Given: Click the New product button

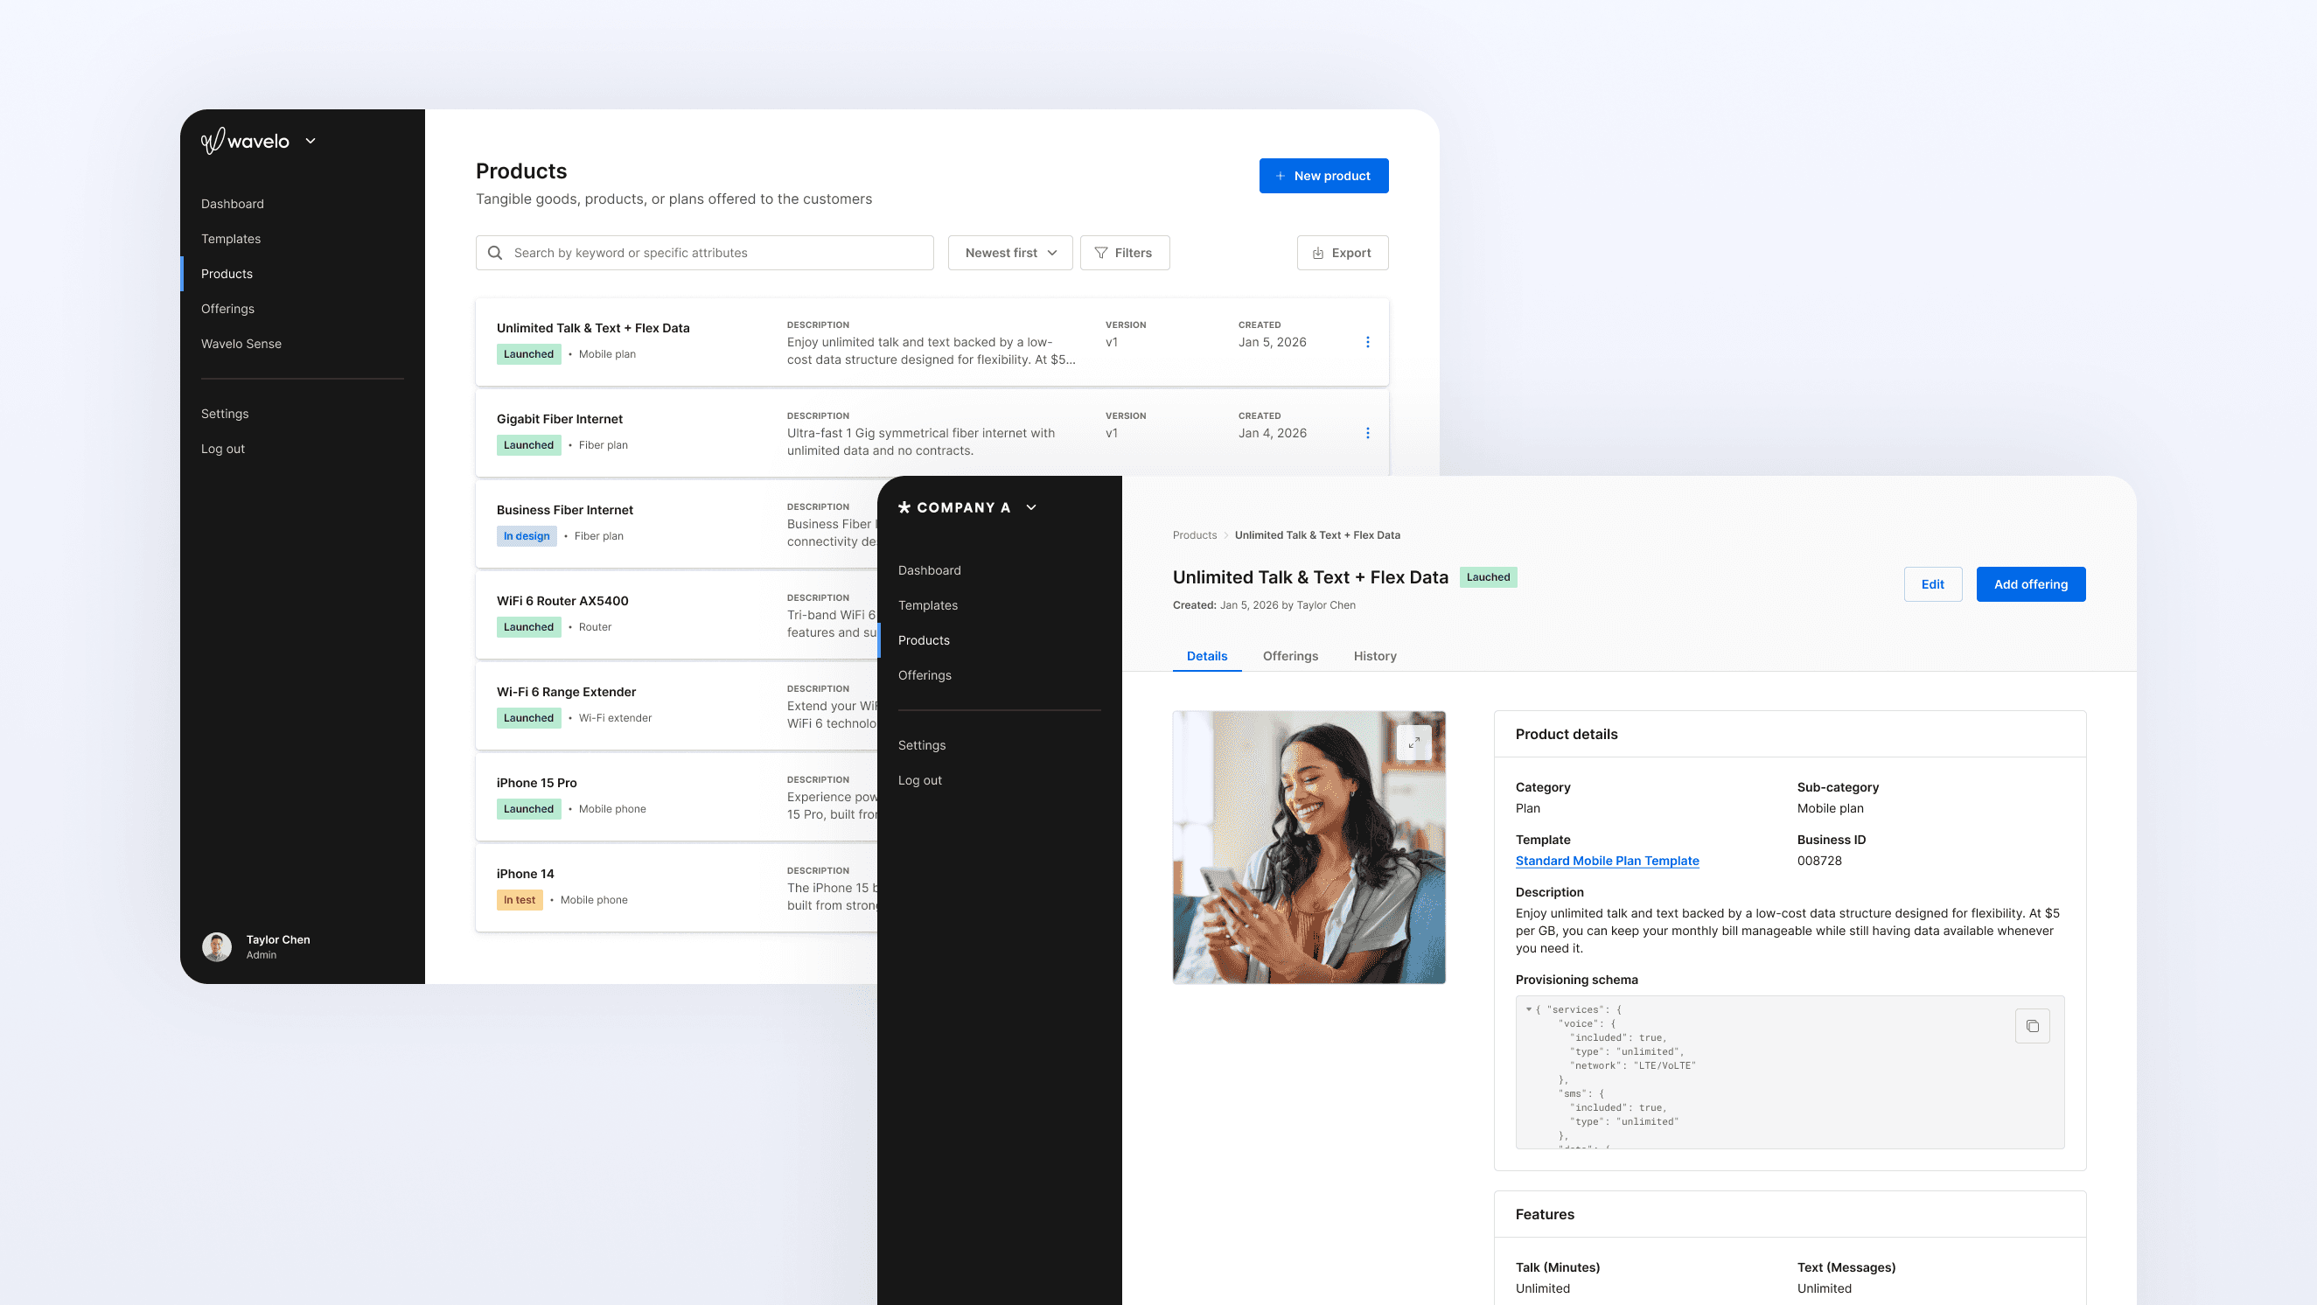Looking at the screenshot, I should point(1323,176).
